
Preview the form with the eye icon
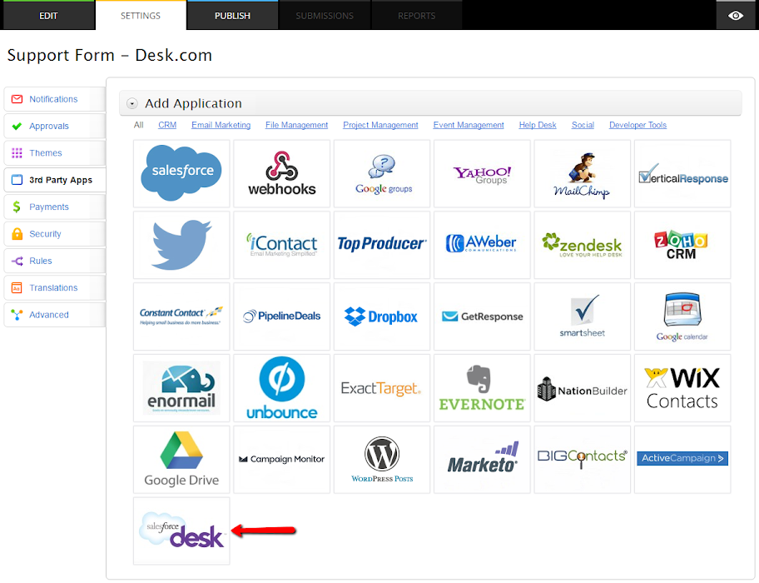[736, 16]
